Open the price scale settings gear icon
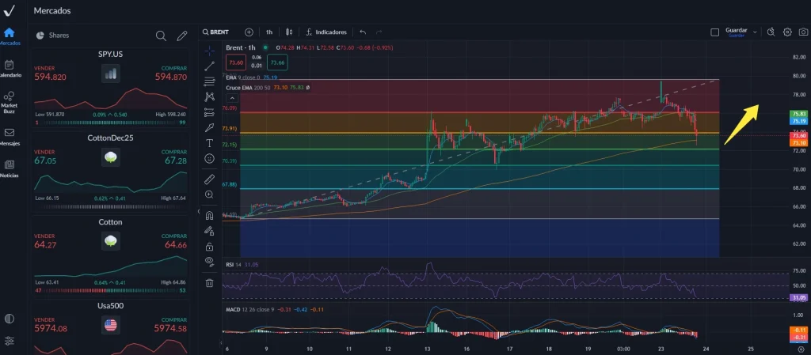811x355 pixels. click(801, 349)
